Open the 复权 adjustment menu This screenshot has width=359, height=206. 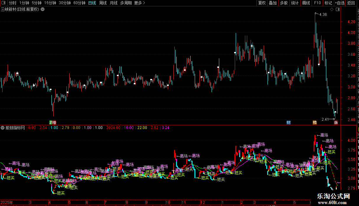[262, 3]
